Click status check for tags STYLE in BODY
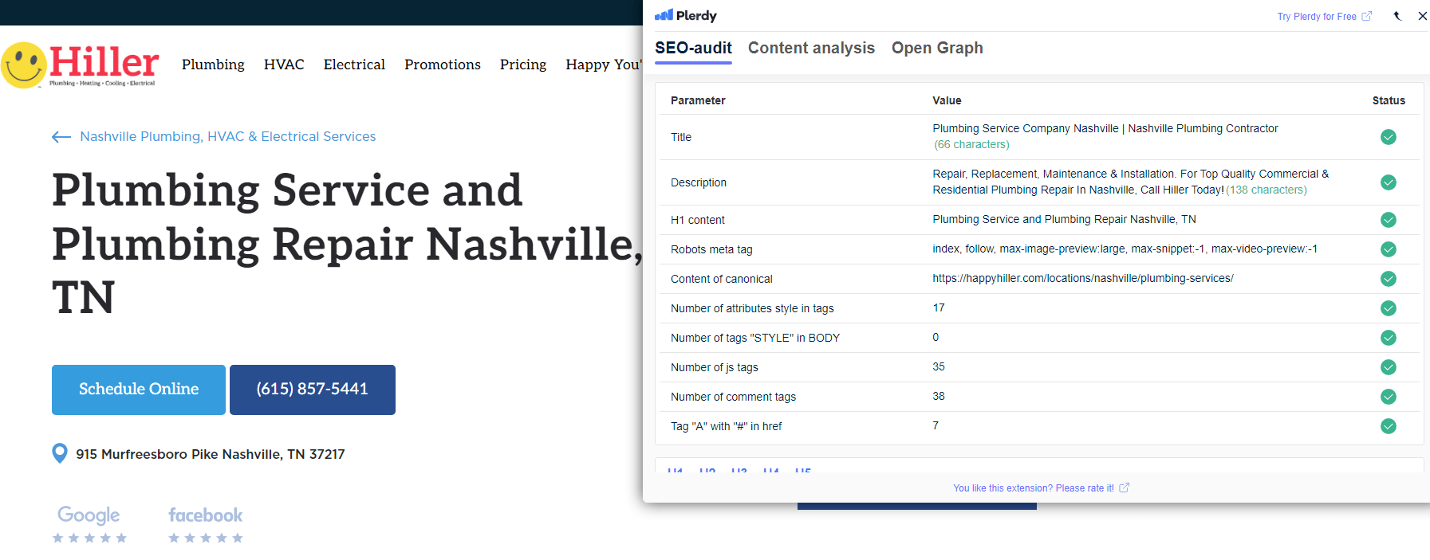1430x560 pixels. click(x=1389, y=338)
